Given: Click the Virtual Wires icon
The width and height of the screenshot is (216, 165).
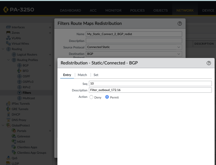Looking at the screenshot, I should [9, 44].
